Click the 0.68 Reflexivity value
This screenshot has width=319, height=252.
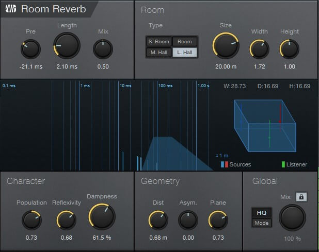tap(66, 238)
